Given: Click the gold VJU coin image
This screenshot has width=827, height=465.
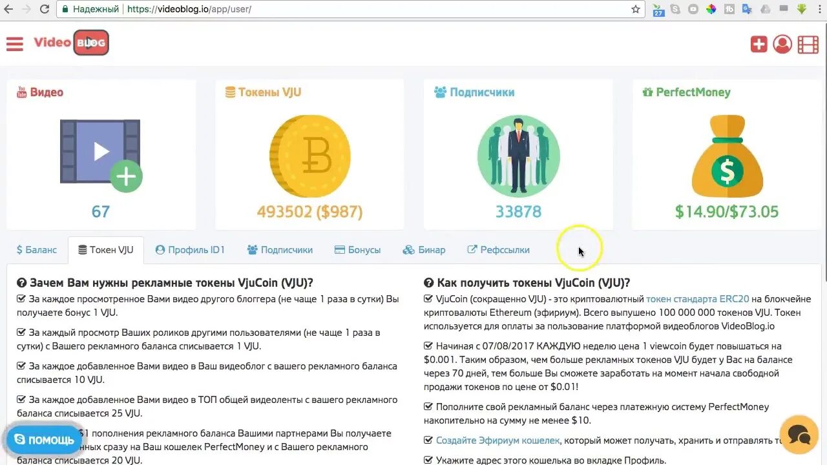Looking at the screenshot, I should coord(310,156).
